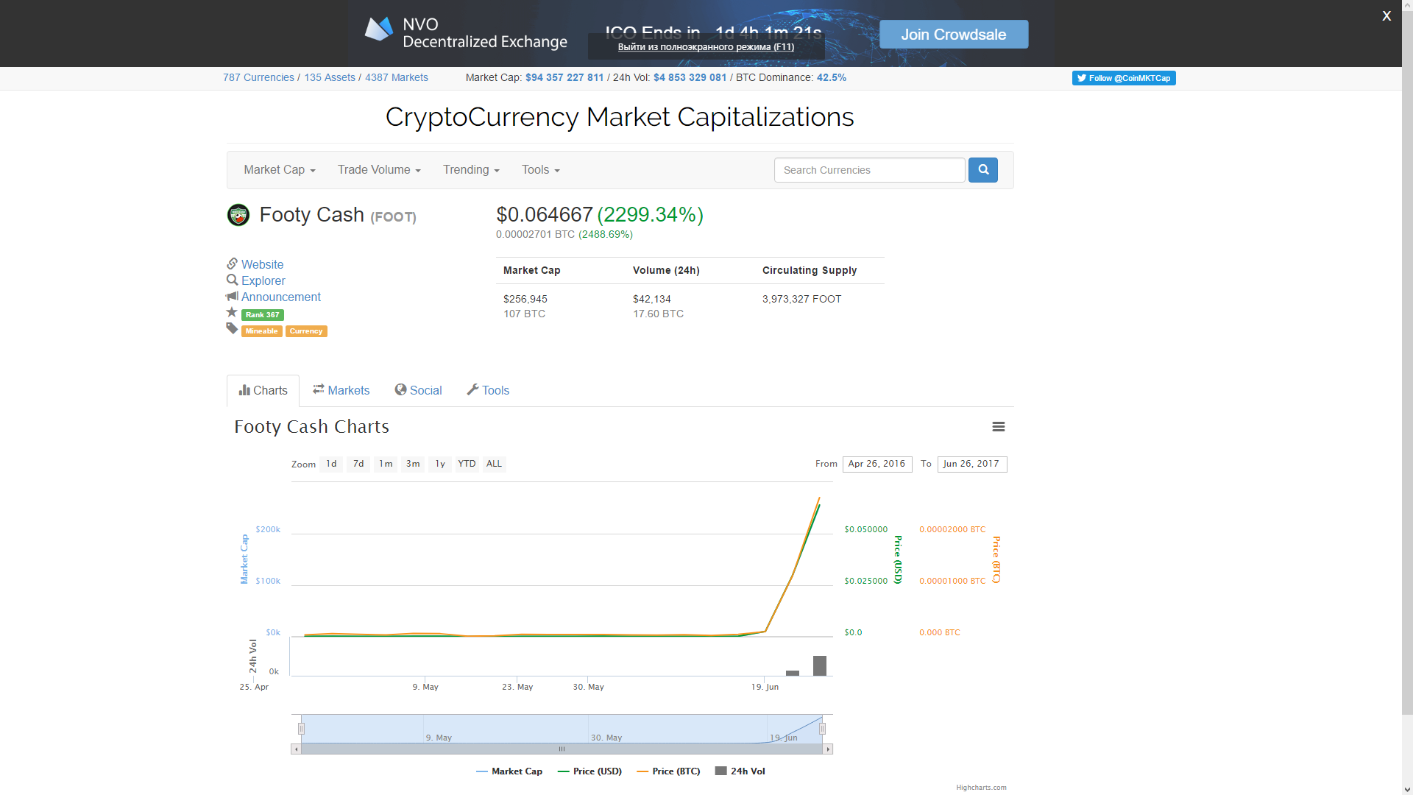Click the CryptoCurrency Market Capitalizations heading
Image resolution: width=1413 pixels, height=795 pixels.
[620, 117]
